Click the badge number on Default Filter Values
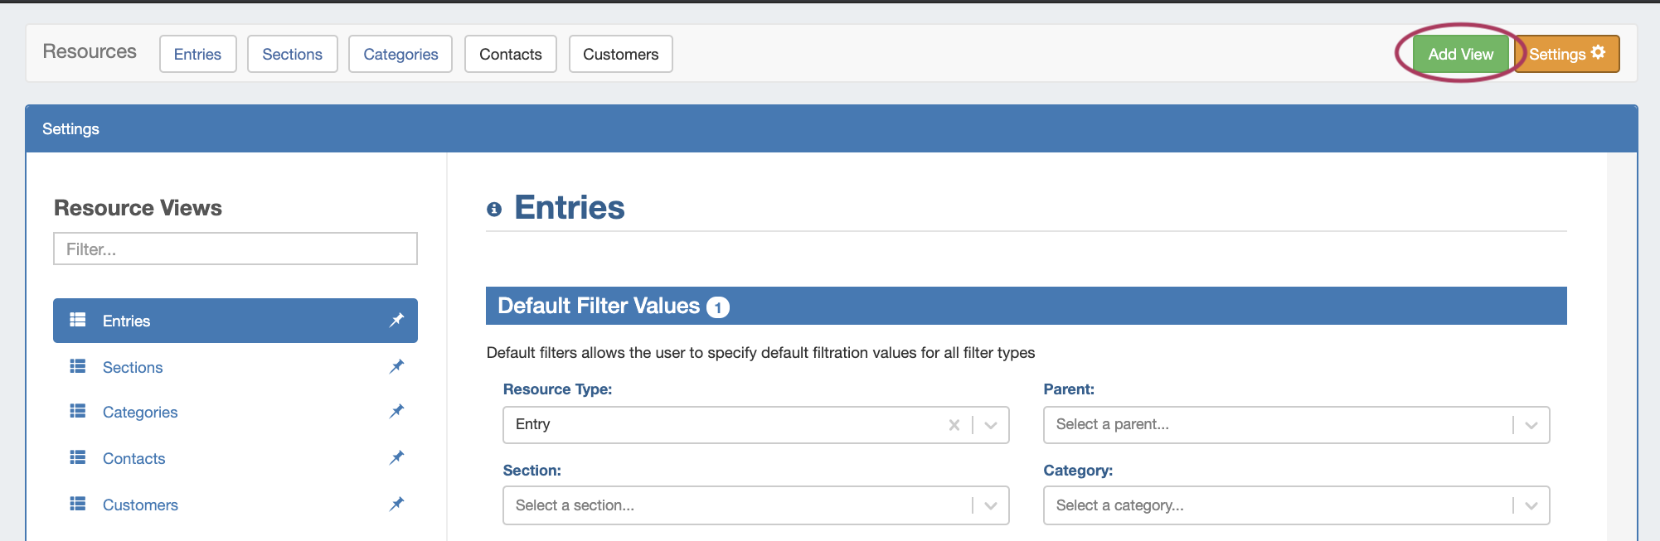 pyautogui.click(x=718, y=307)
